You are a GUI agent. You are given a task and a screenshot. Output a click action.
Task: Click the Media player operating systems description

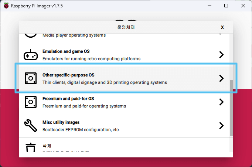pos(74,35)
